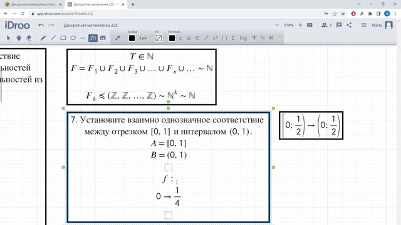Toggle the browser side panel
Viewport: 401px width, 225px height.
click(x=378, y=14)
